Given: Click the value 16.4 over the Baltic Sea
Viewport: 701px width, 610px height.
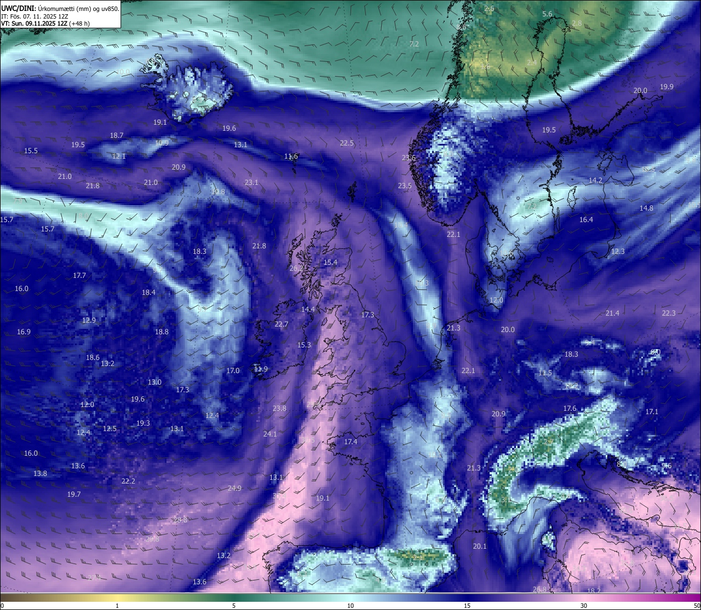Looking at the screenshot, I should click(x=586, y=219).
